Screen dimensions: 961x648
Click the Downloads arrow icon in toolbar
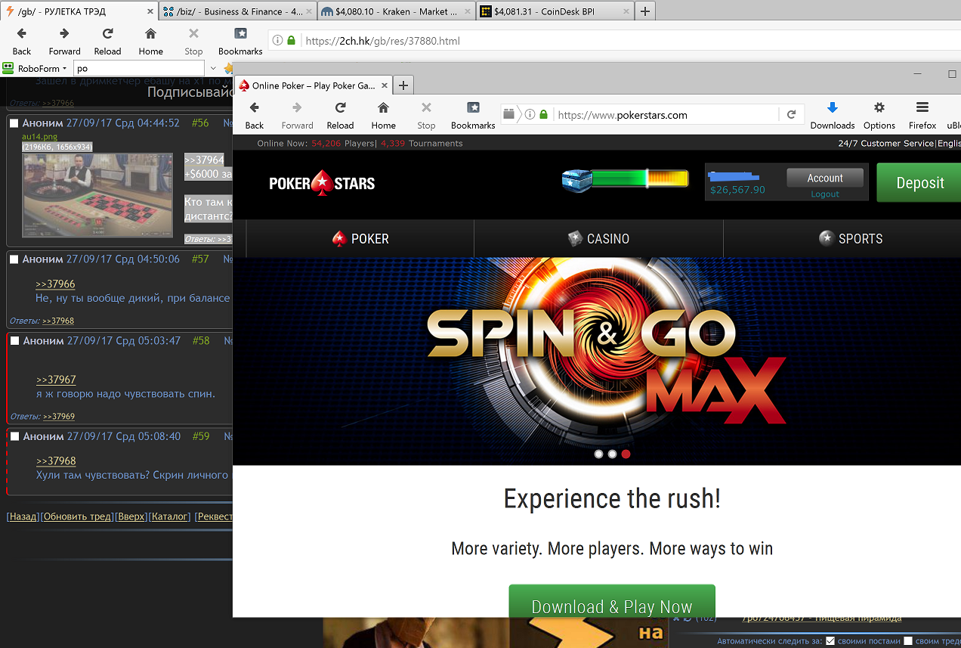click(832, 108)
